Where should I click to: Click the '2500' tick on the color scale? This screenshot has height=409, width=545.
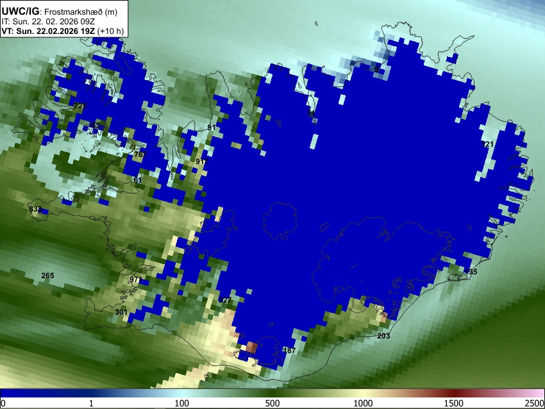coord(535,403)
